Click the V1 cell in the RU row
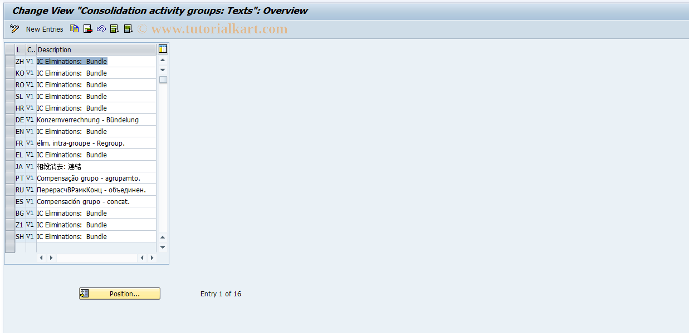The height and width of the screenshot is (333, 689). (31, 190)
